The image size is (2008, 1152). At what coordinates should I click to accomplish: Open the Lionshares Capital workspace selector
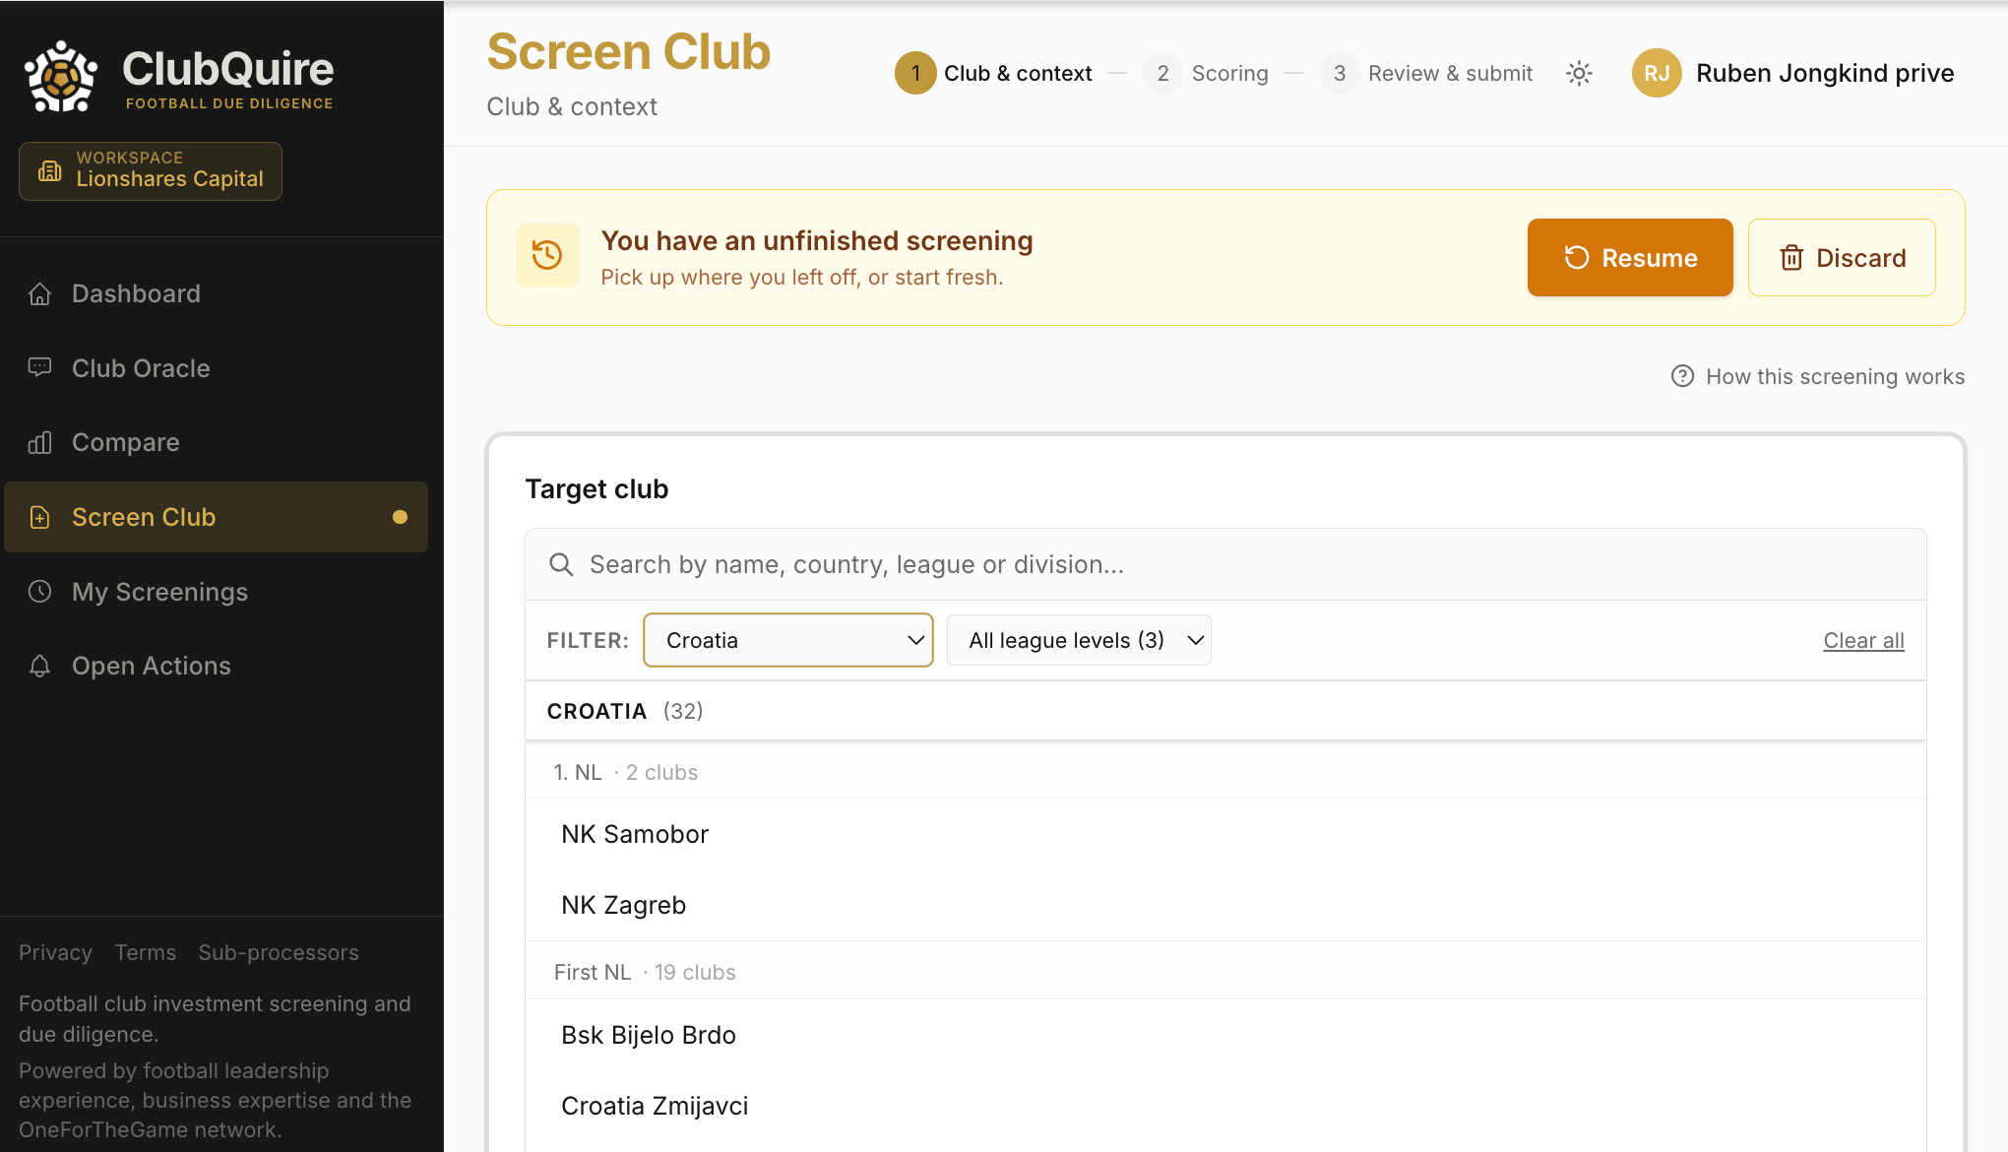coord(151,171)
